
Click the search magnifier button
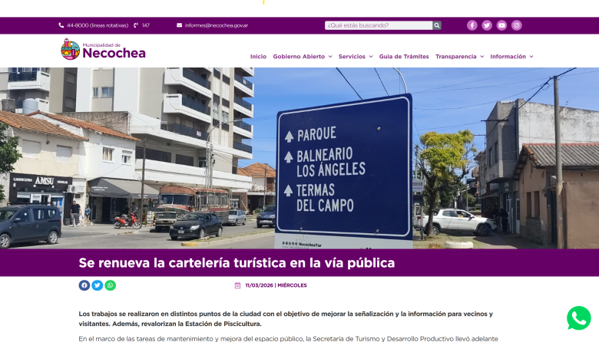click(x=437, y=25)
